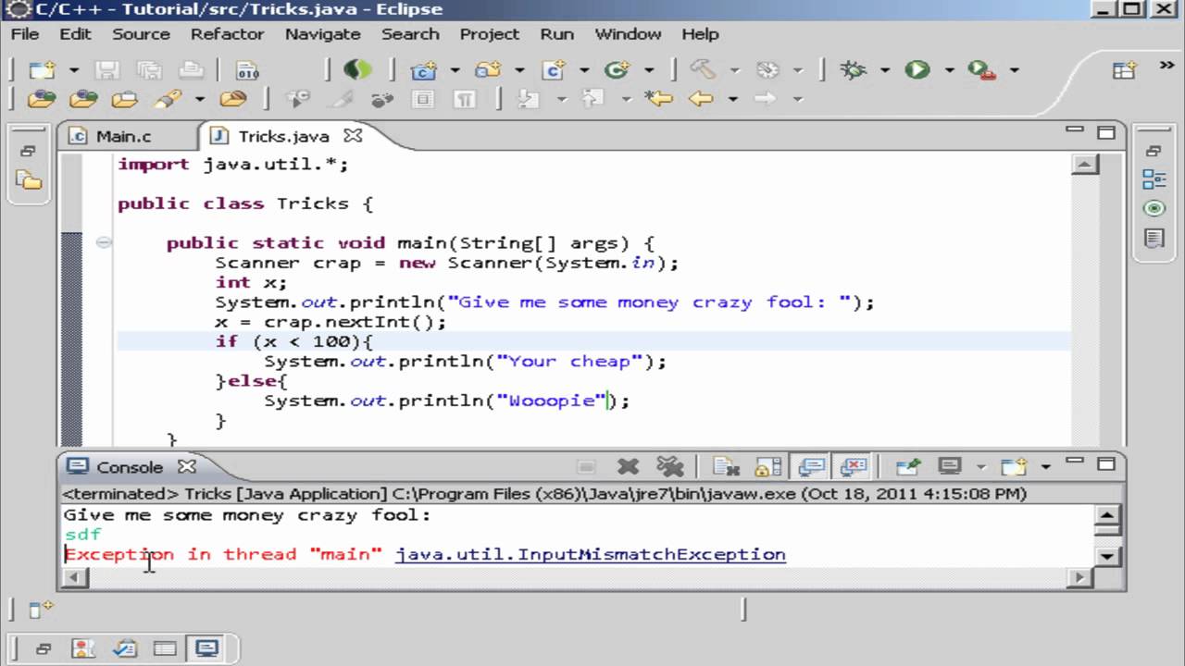Click the Forward gray arrow icon
Image resolution: width=1185 pixels, height=666 pixels.
(765, 98)
